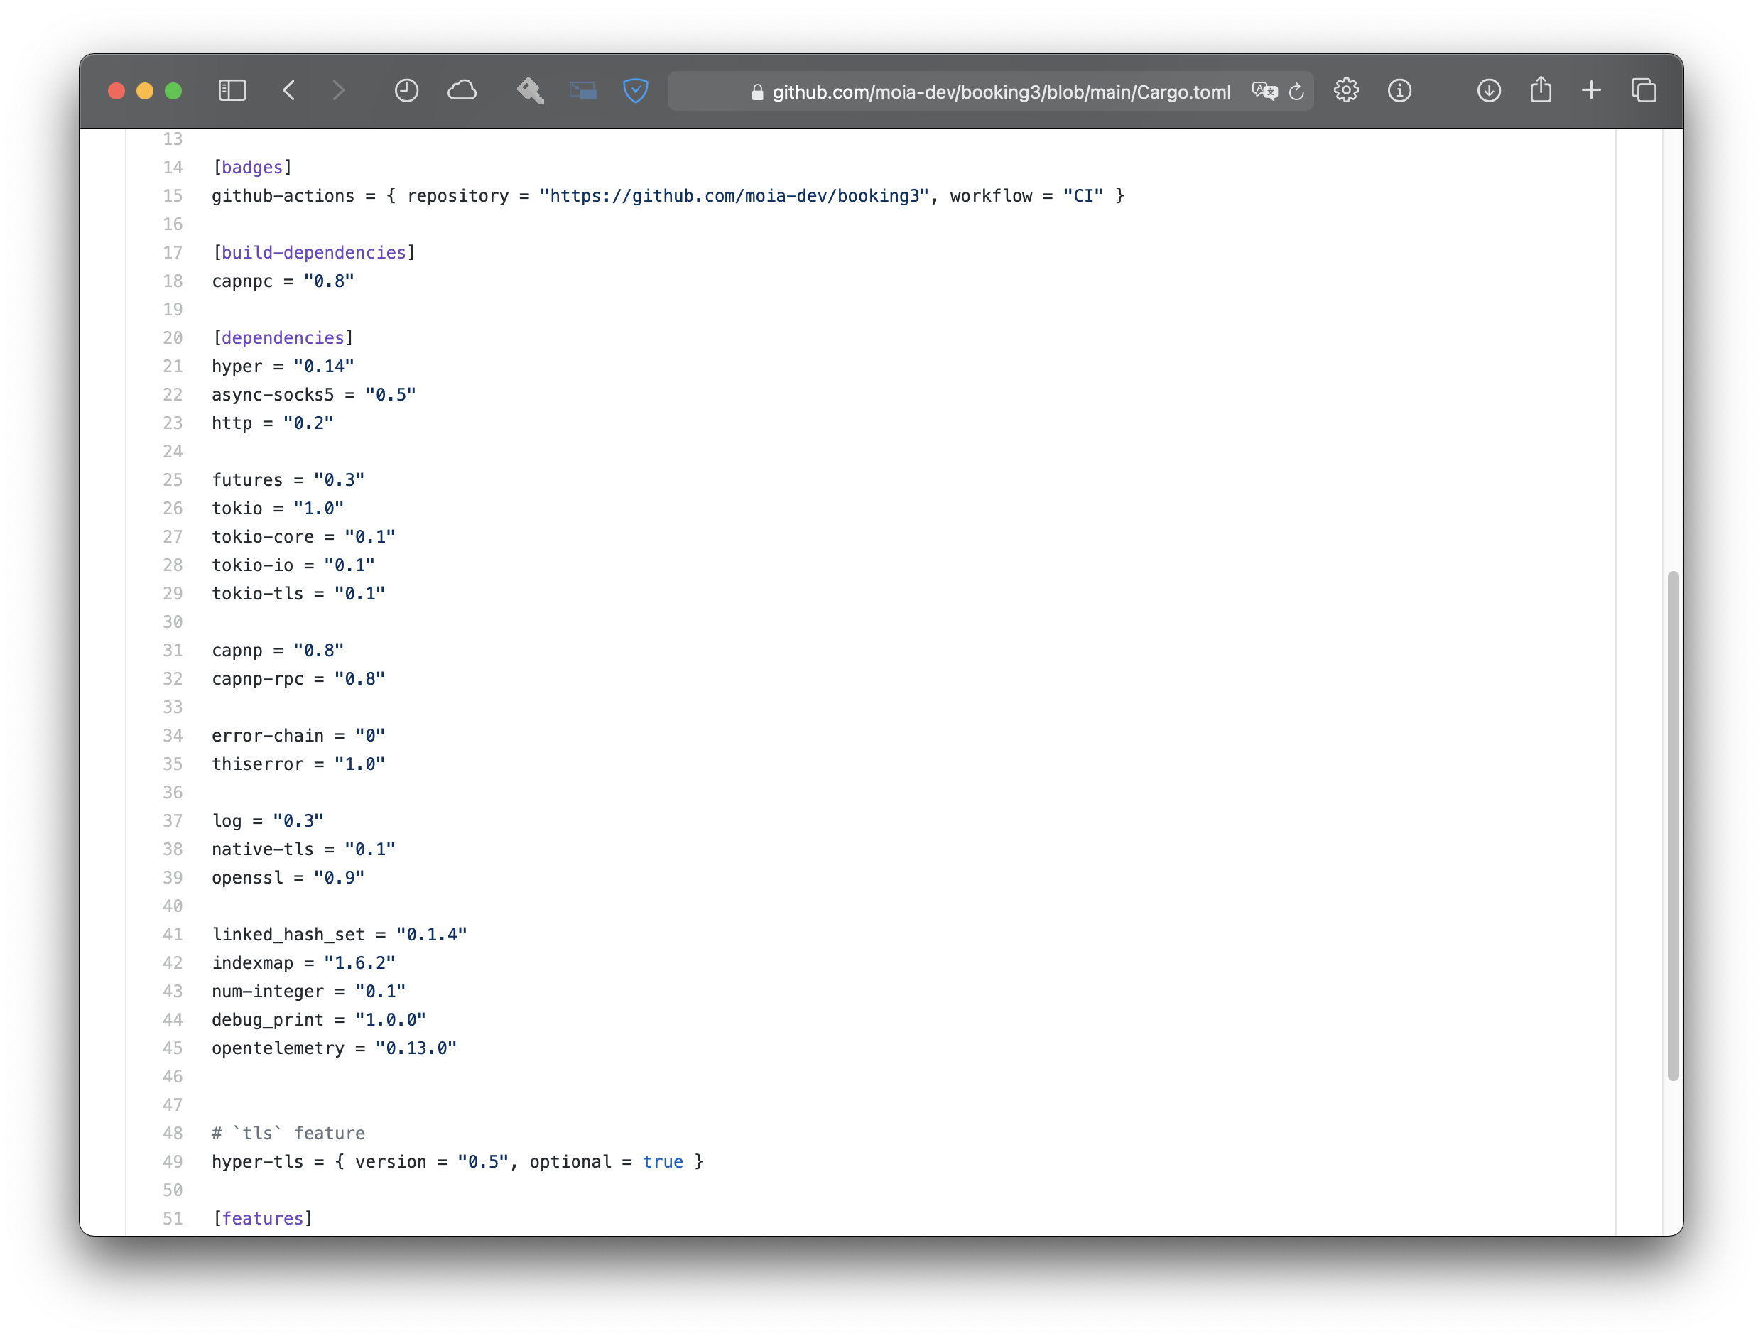This screenshot has height=1341, width=1763.
Task: Open the Share sheet icon
Action: click(1541, 89)
